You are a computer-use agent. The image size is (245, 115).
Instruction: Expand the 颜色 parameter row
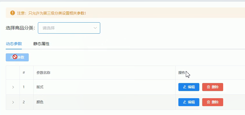13,102
